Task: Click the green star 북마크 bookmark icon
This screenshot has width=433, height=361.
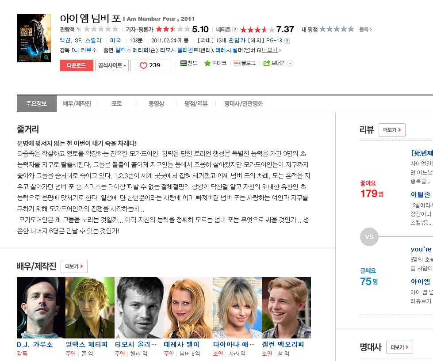Action: pos(207,63)
